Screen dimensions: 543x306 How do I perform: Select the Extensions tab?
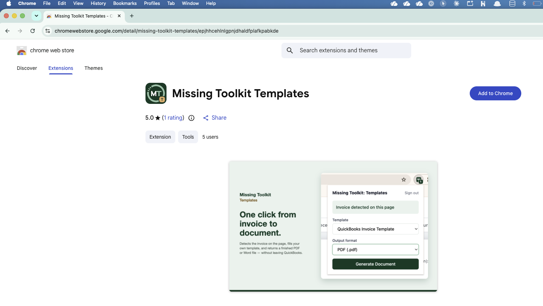(x=61, y=68)
